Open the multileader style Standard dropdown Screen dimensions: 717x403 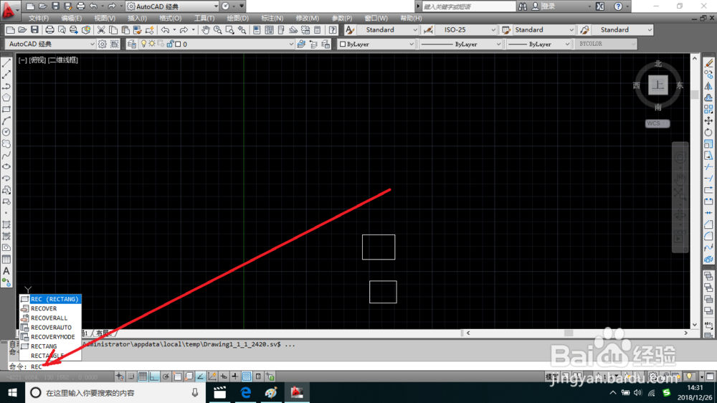(622, 30)
